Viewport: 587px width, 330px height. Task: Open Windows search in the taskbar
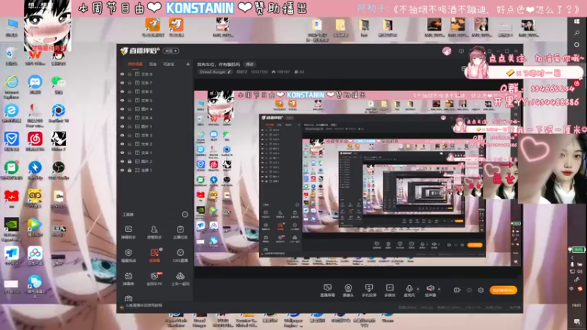(577, 33)
